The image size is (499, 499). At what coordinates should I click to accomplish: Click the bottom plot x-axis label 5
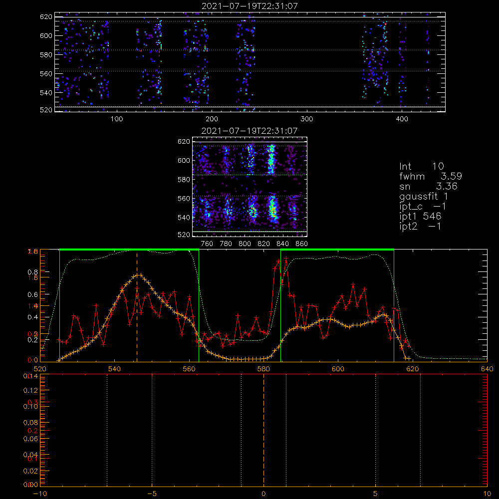(376, 494)
